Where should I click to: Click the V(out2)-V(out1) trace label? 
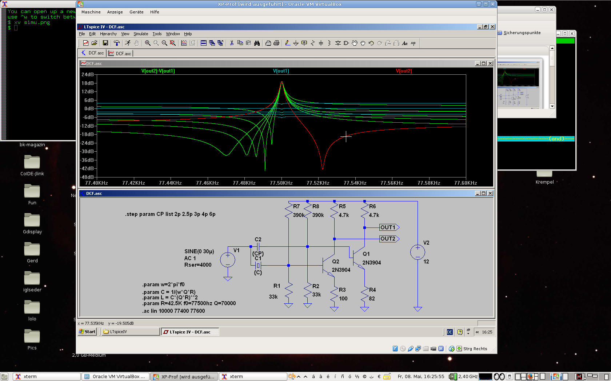(158, 71)
